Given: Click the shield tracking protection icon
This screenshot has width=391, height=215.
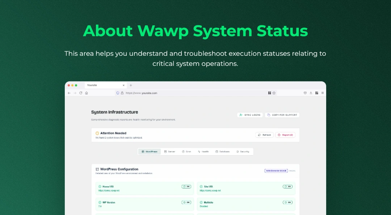Looking at the screenshot, I should coord(118,93).
